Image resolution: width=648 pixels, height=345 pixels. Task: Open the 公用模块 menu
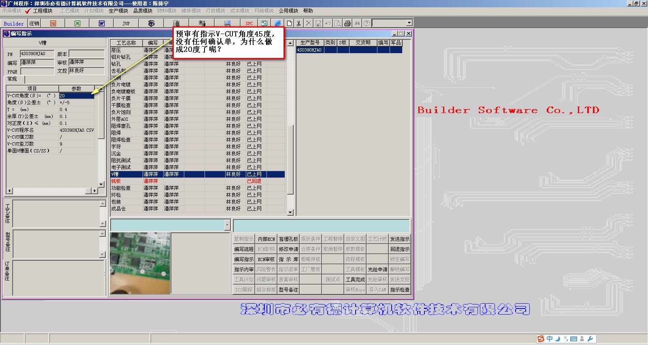point(288,11)
